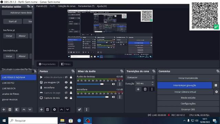Open Áudio do desktop options three dots
220x124 pixels.
120,84
